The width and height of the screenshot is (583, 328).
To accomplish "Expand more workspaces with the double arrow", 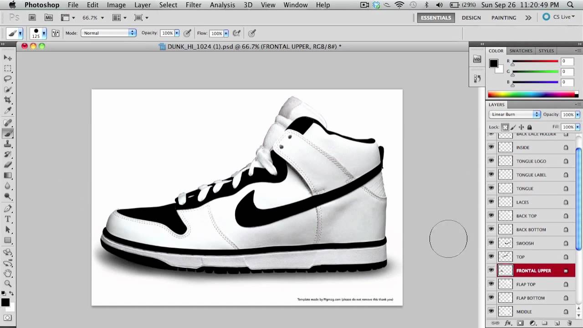I will tap(528, 18).
